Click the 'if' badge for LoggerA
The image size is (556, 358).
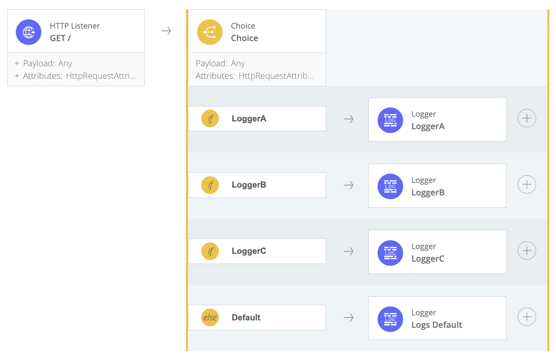[210, 119]
